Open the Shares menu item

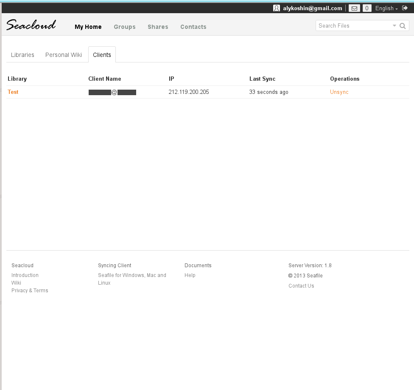point(158,27)
